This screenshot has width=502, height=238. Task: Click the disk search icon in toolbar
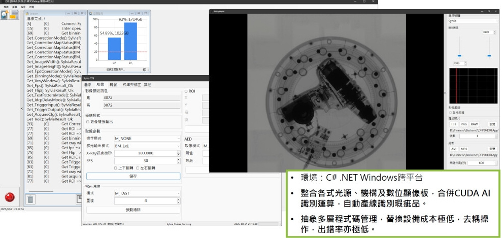(5, 15)
